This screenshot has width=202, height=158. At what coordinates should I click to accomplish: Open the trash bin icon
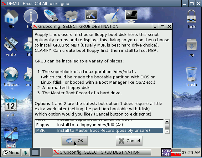click(191, 74)
